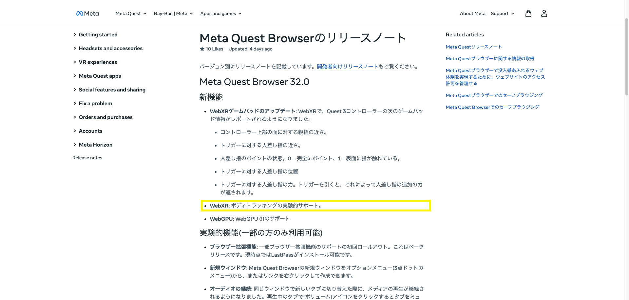Expand the Getting started section
Image resolution: width=629 pixels, height=300 pixels.
pos(95,34)
